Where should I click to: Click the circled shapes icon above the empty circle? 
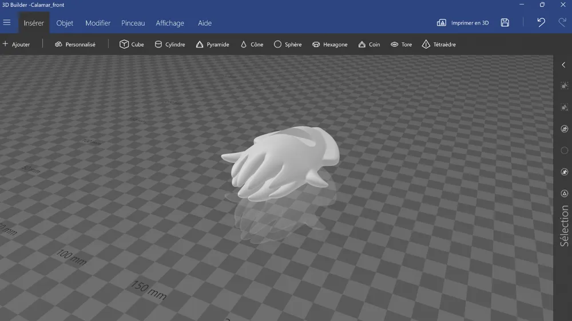click(565, 129)
